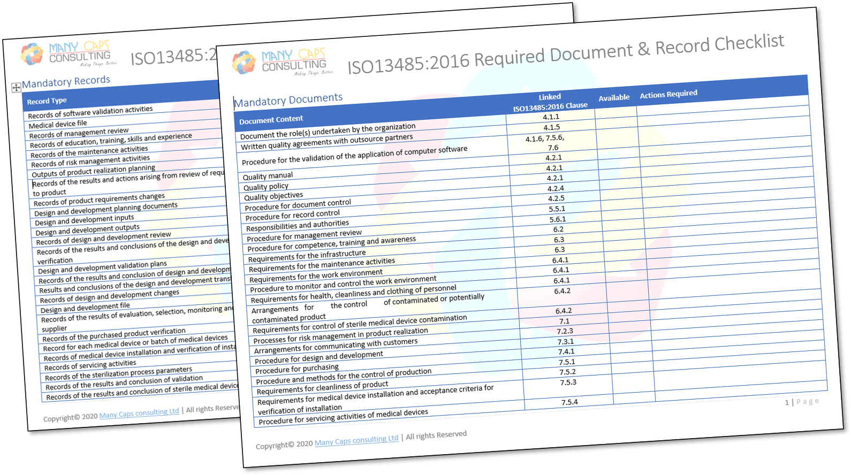Select the Record Type column header
The width and height of the screenshot is (851, 475).
pyautogui.click(x=47, y=101)
